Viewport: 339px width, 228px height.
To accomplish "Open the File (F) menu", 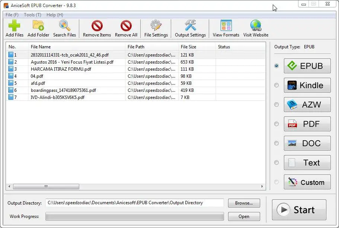I will [12, 15].
